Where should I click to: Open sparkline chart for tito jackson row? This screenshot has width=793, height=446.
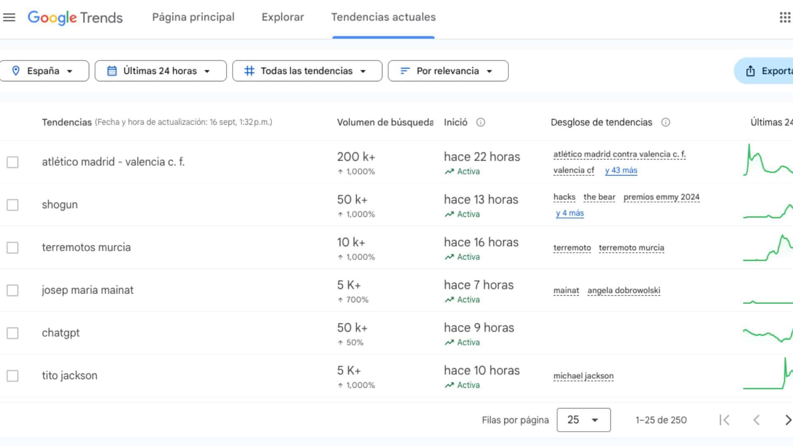tap(768, 373)
